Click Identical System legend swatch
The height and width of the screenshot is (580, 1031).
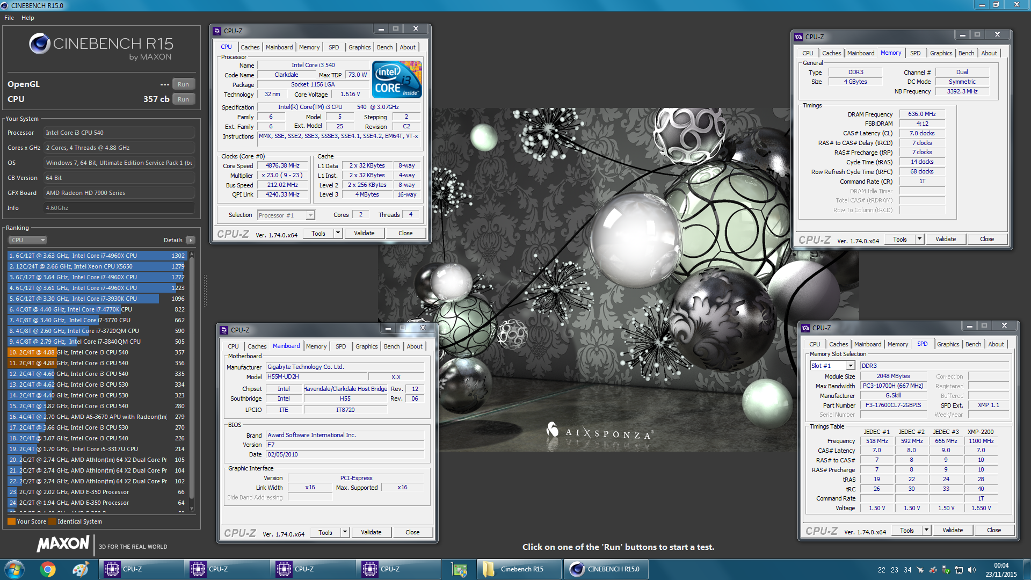[52, 521]
